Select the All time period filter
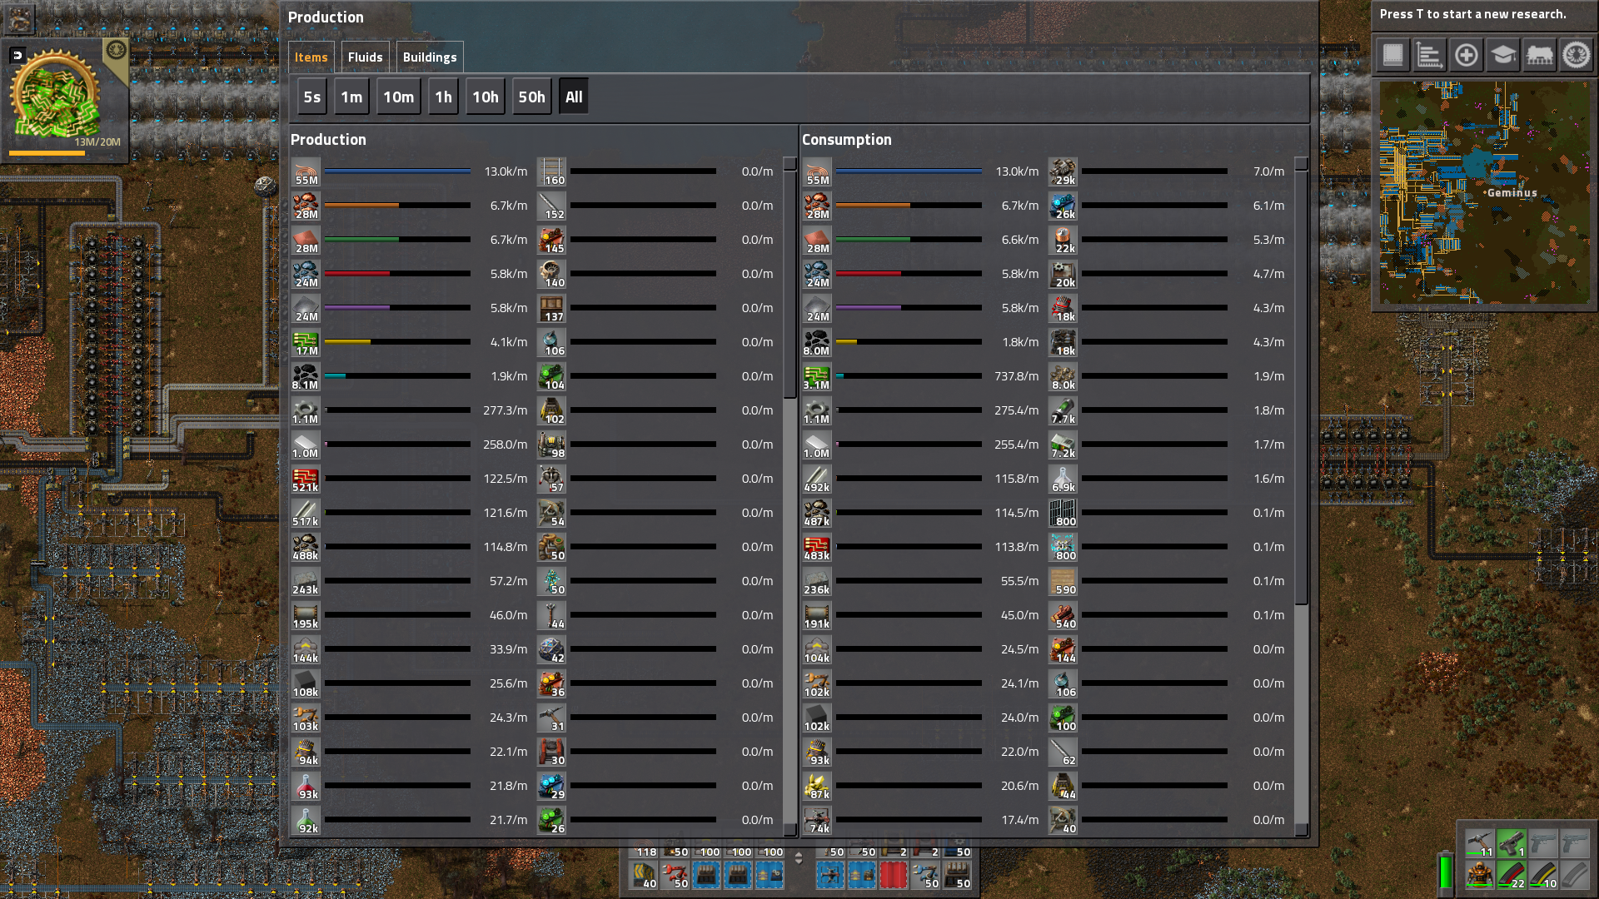 point(572,97)
